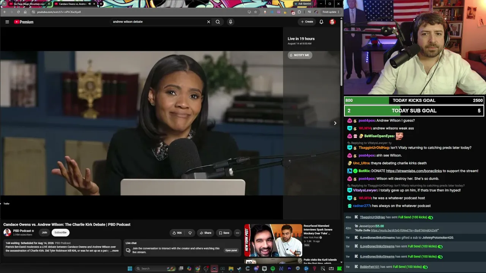Open a new browser tab
Image resolution: width=486 pixels, height=273 pixels.
pos(101,4)
